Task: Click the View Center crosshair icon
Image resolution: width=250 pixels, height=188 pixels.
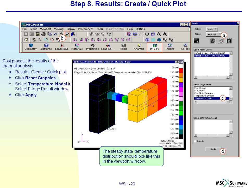Action: pyautogui.click(x=141, y=34)
